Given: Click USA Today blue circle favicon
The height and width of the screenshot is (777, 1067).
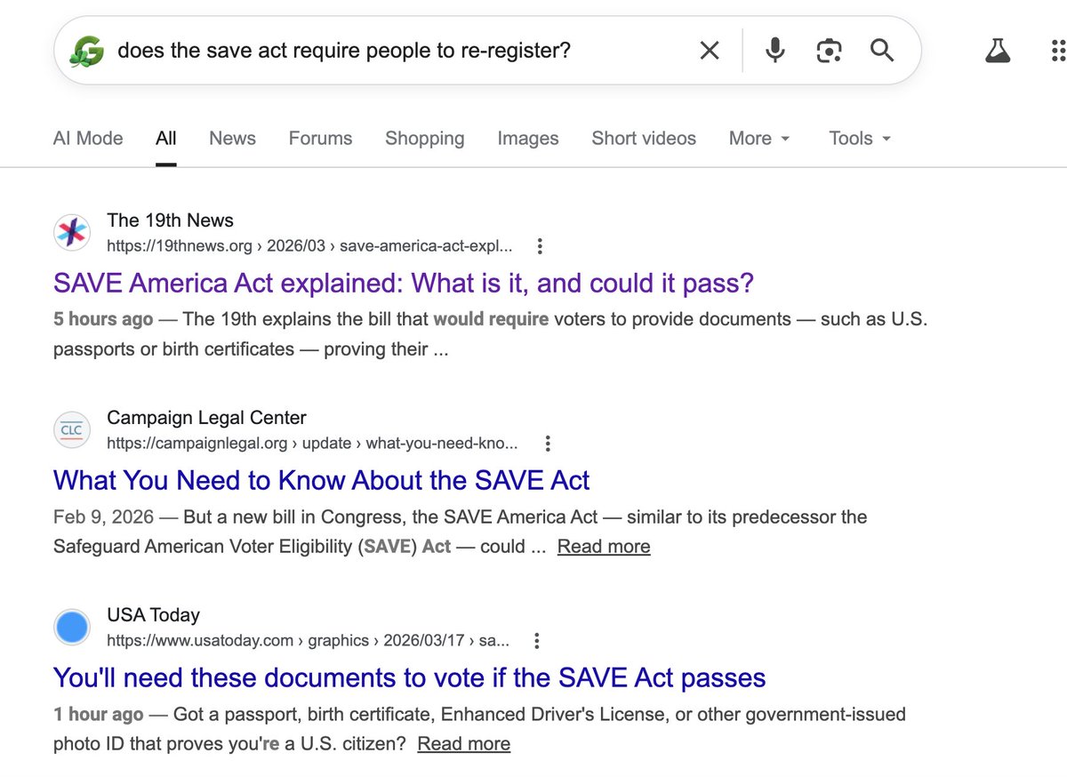Looking at the screenshot, I should click(72, 628).
